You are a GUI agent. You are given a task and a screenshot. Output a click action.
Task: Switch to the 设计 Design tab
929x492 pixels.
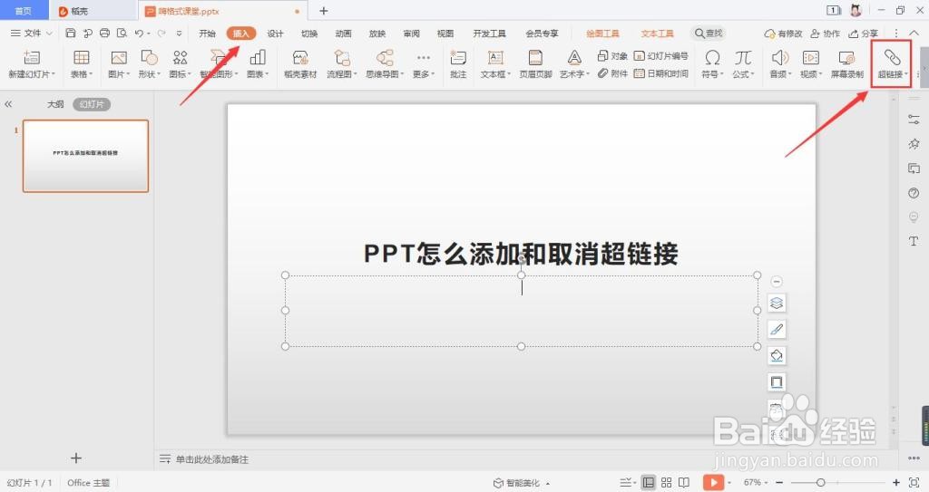tap(275, 34)
